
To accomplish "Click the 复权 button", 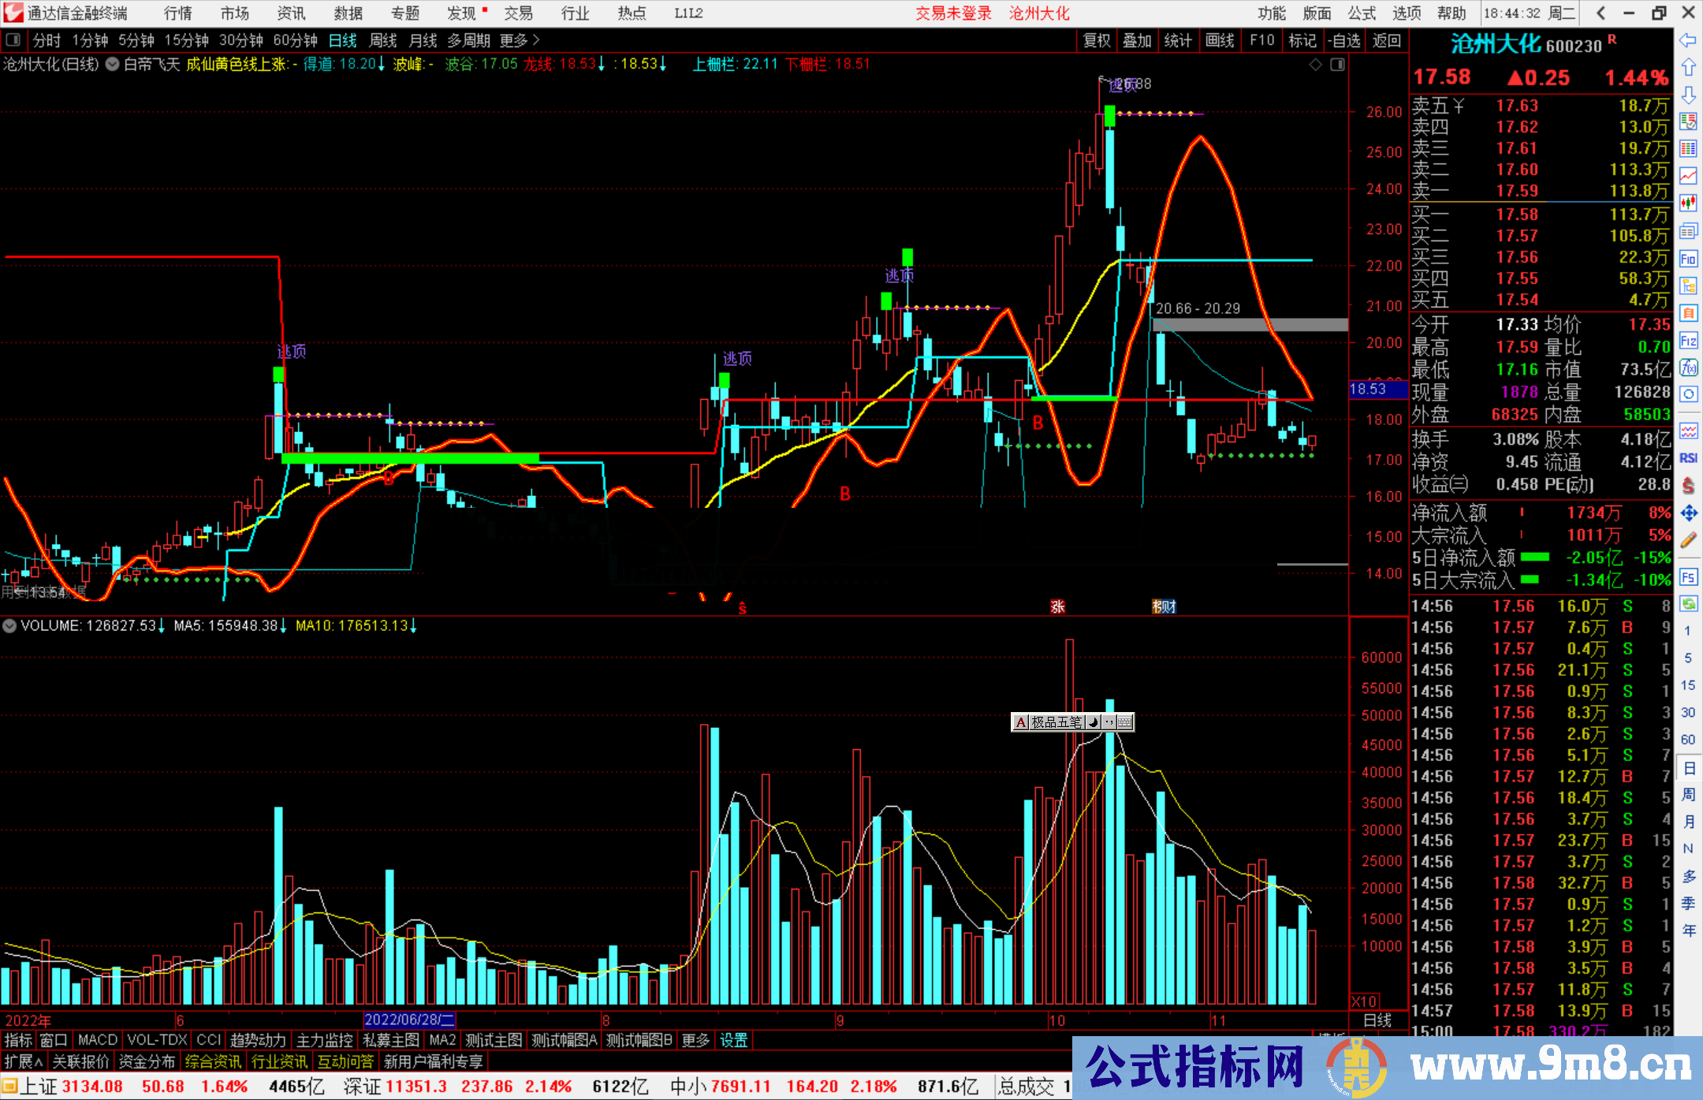I will pos(1097,40).
